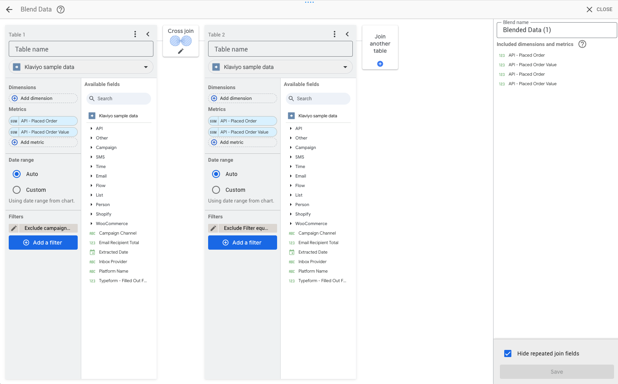Viewport: 618px width, 384px height.
Task: Select Custom date range in Table 1
Action: pyautogui.click(x=17, y=190)
